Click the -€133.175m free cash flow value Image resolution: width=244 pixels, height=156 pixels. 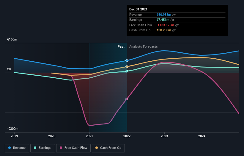(165, 25)
